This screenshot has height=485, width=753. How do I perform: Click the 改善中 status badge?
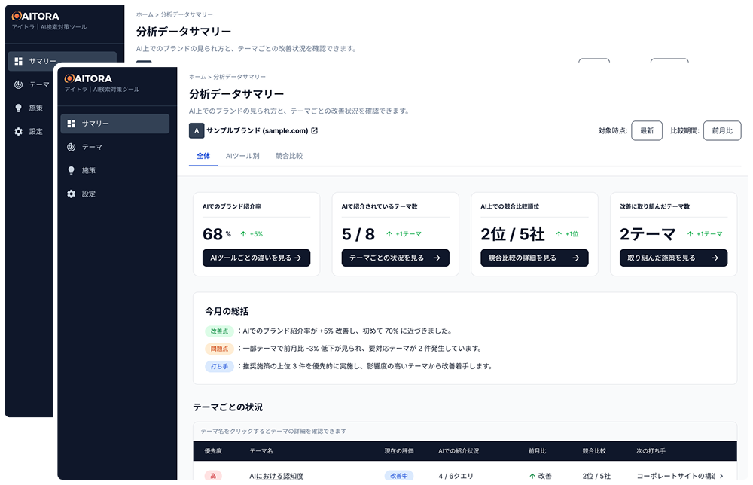pos(399,476)
